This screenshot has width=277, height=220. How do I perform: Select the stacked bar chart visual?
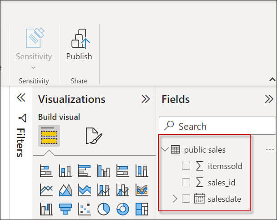click(46, 170)
